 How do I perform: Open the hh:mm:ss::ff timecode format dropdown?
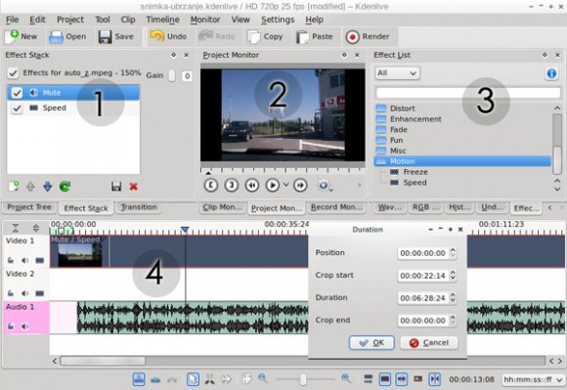[533, 379]
